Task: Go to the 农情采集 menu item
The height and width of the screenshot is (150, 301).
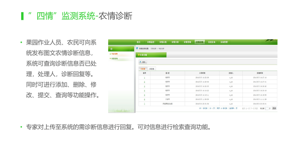Action: click(x=163, y=42)
